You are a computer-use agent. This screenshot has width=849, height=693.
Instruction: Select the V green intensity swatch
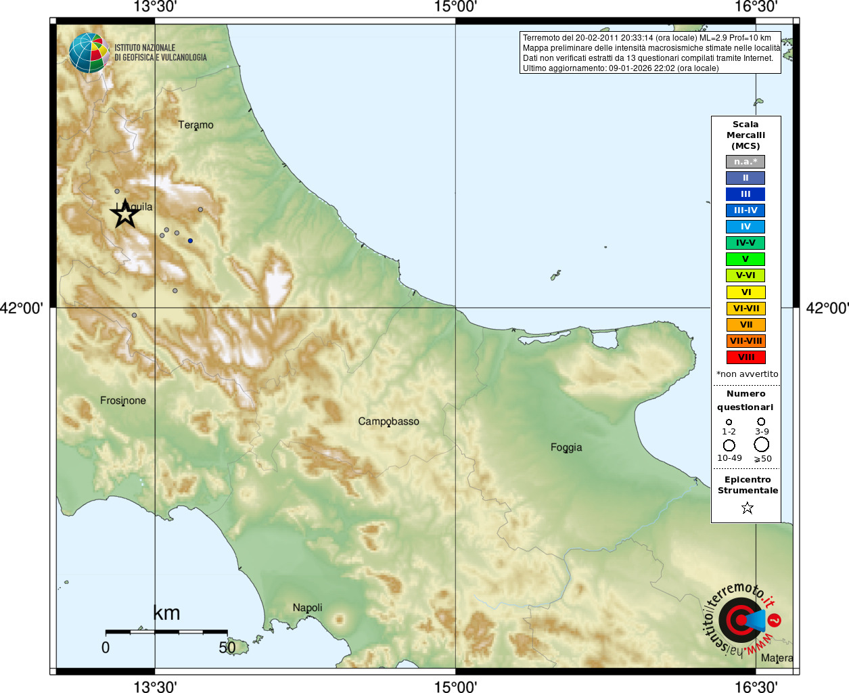pyautogui.click(x=745, y=259)
